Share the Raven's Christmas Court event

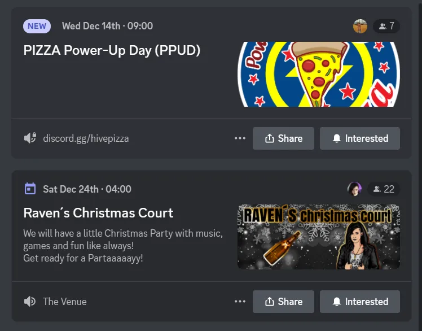point(283,302)
